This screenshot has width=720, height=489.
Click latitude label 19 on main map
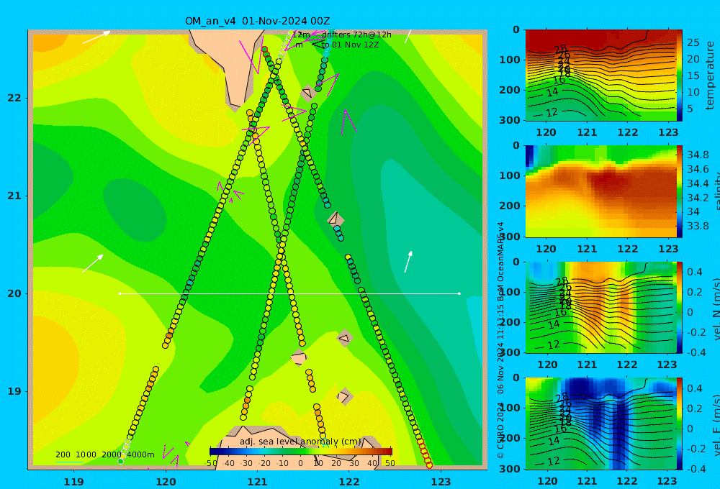pyautogui.click(x=14, y=391)
